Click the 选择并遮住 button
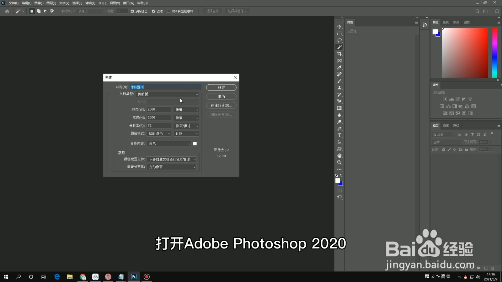502x282 pixels. pos(237,11)
